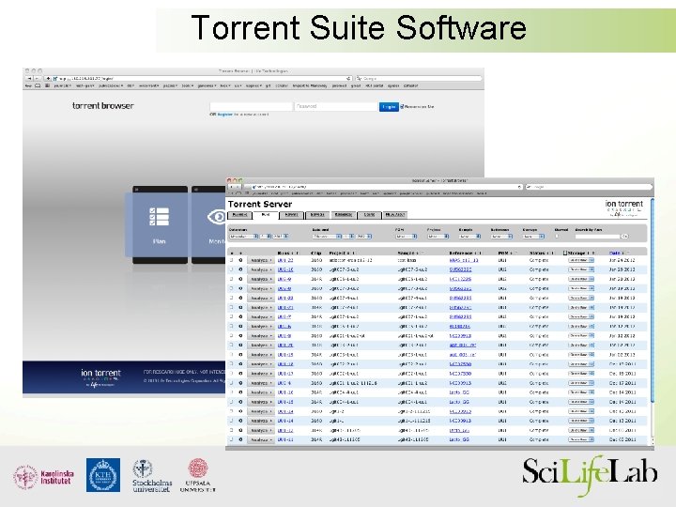676x507 pixels.
Task: Open the Sample filter dropdown
Action: click(470, 237)
